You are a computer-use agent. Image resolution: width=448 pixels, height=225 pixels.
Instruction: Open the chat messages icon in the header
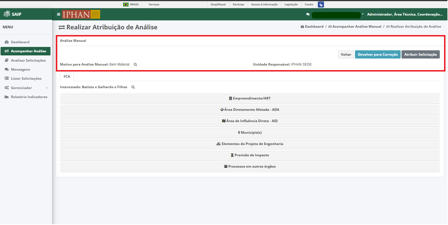[x=308, y=14]
